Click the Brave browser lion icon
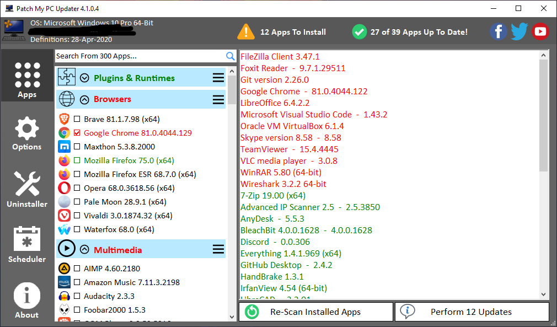557x327 pixels. [65, 119]
